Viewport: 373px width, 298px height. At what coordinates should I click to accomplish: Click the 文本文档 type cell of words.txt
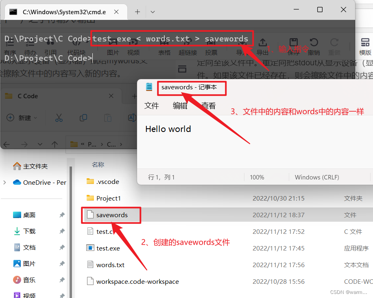pyautogui.click(x=356, y=265)
